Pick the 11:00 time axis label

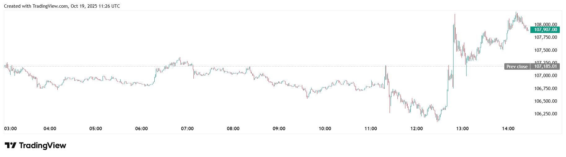click(x=371, y=129)
